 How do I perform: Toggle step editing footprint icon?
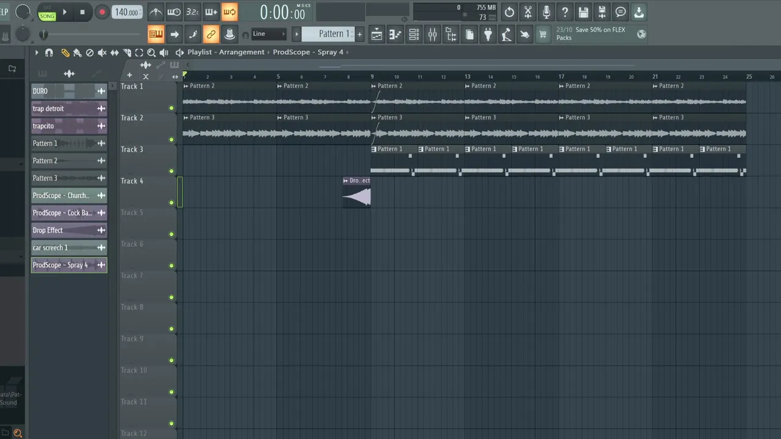coord(192,34)
